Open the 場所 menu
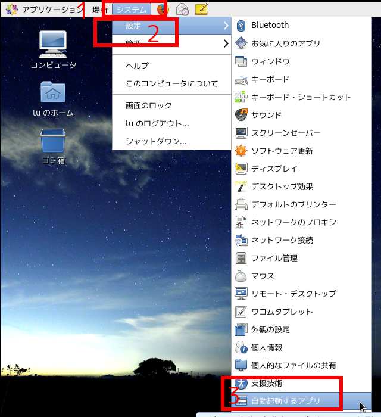Screen dimensions: 381x417 99,9
